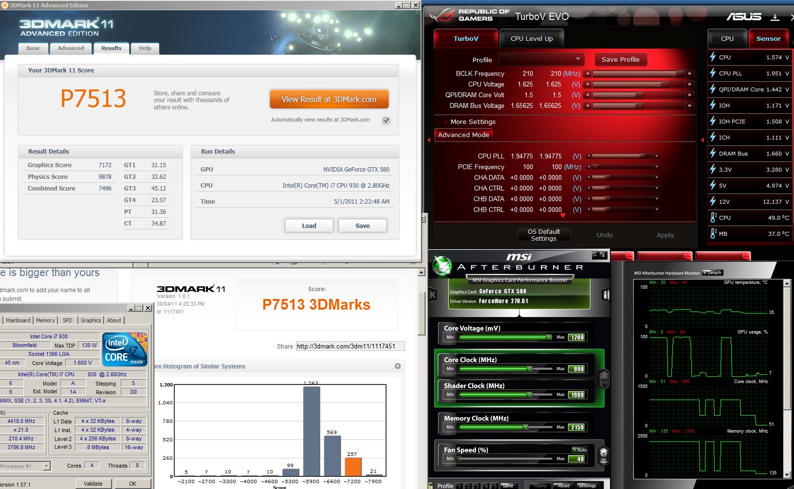Open the Graphics tab in CPU-Z
This screenshot has height=489, width=794.
pos(91,320)
